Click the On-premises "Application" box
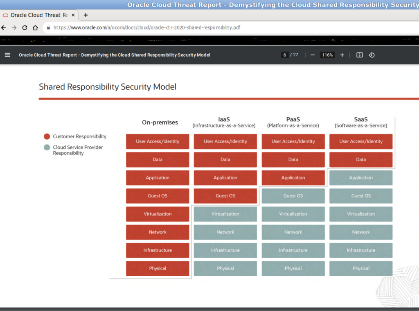This screenshot has height=311, width=419. [158, 178]
